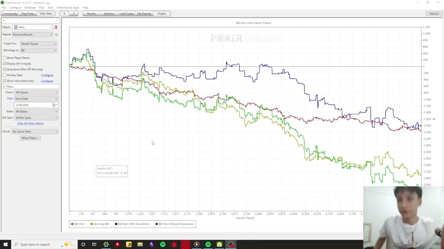The height and width of the screenshot is (249, 444).
Task: Click the blue BB Won With Showdown swatch
Action: (116, 224)
